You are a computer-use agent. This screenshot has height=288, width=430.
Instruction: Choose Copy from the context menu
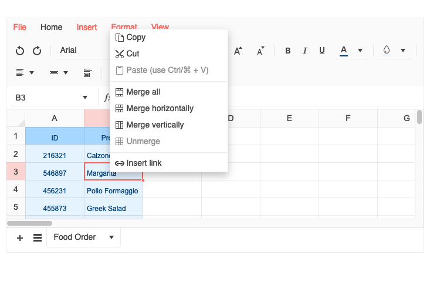click(169, 38)
